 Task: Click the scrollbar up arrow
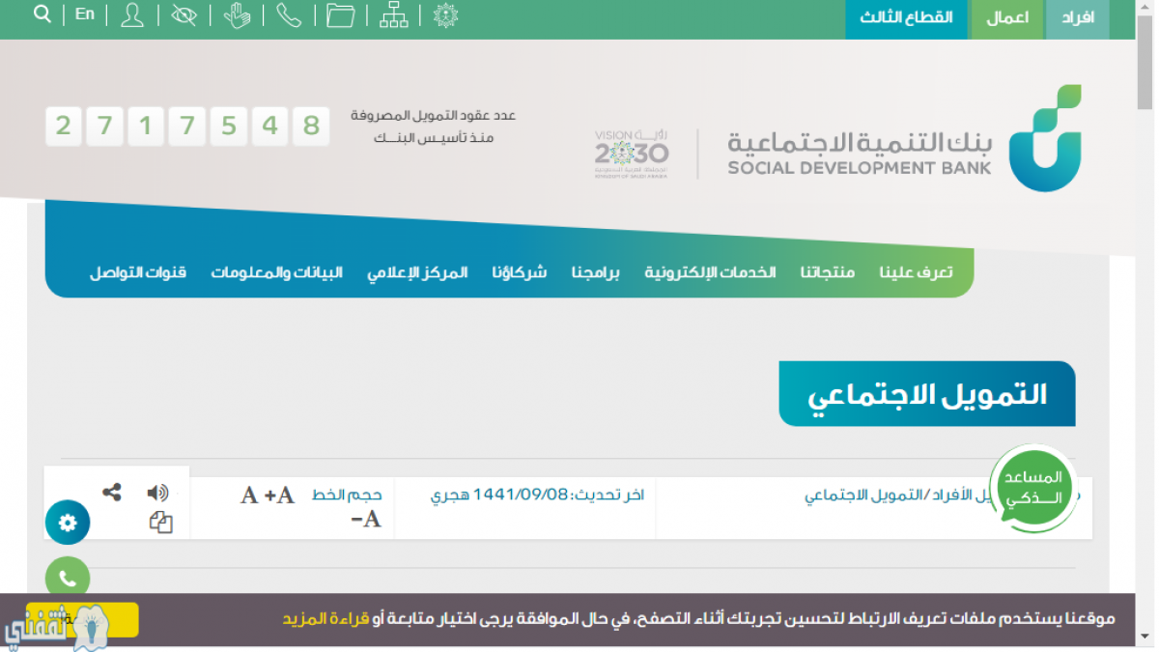coord(1145,8)
